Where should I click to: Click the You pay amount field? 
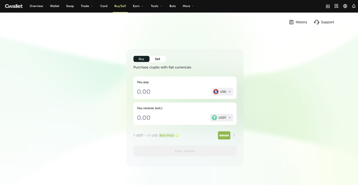coord(172,92)
